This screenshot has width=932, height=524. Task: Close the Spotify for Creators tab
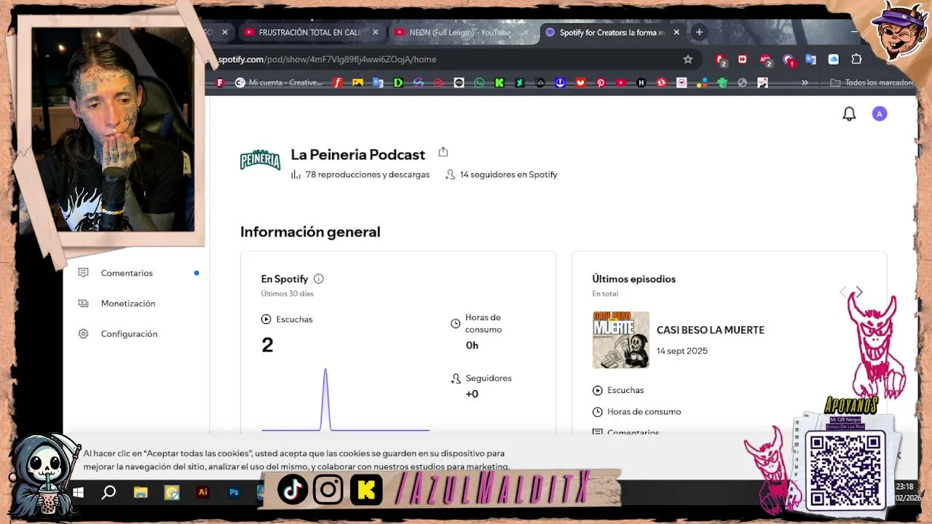pos(676,32)
